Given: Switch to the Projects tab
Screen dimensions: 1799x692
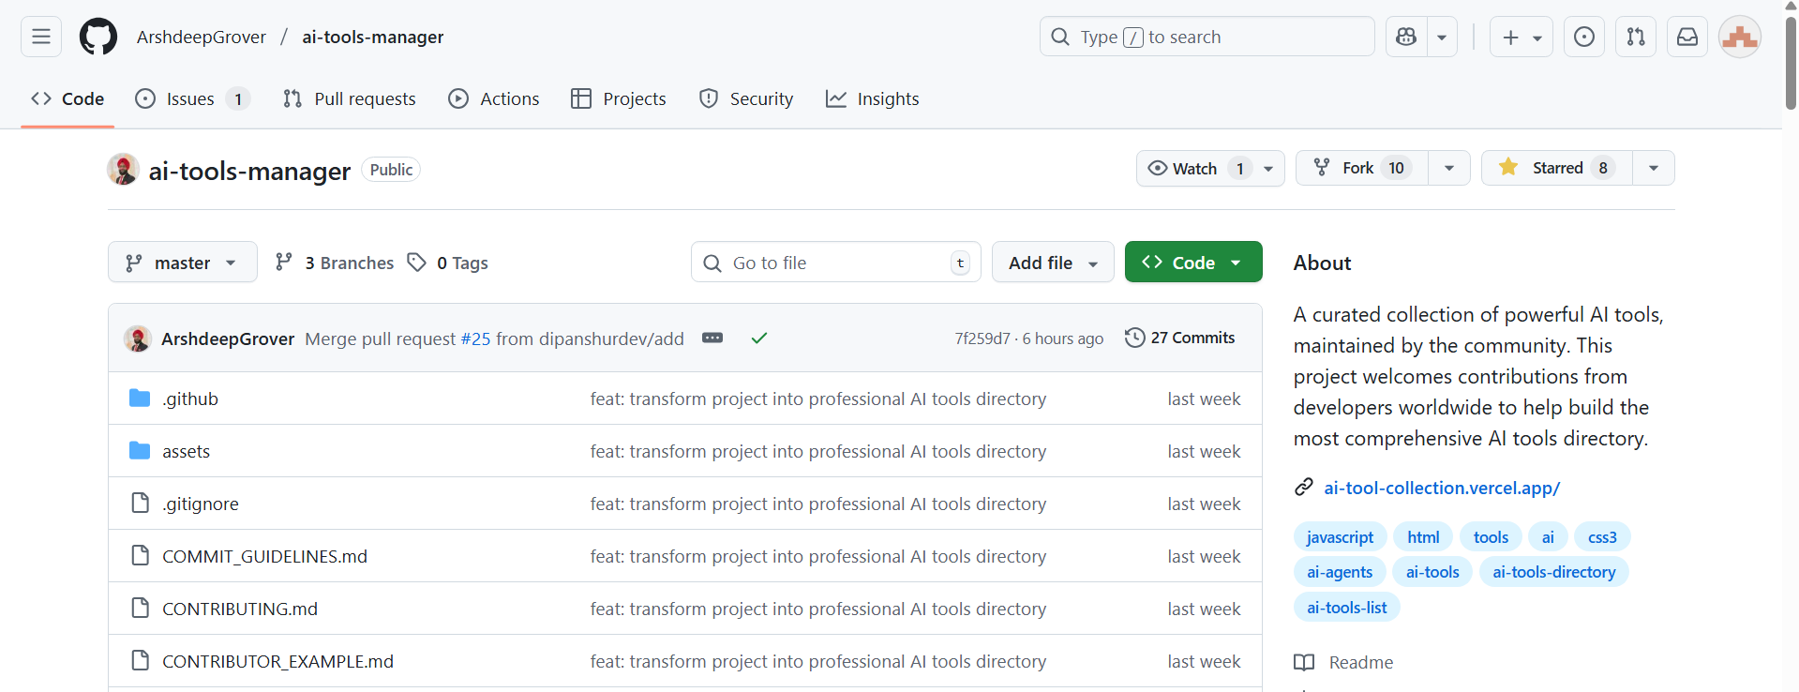Looking at the screenshot, I should click(x=619, y=98).
